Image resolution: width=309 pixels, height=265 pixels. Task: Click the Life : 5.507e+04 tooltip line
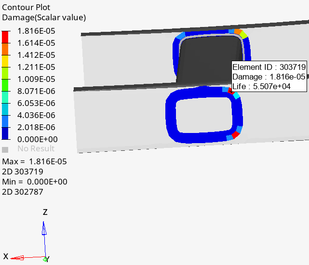pyautogui.click(x=261, y=87)
